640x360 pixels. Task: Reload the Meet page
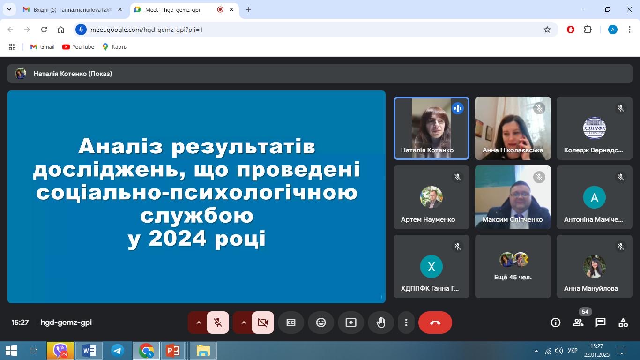coord(44,30)
